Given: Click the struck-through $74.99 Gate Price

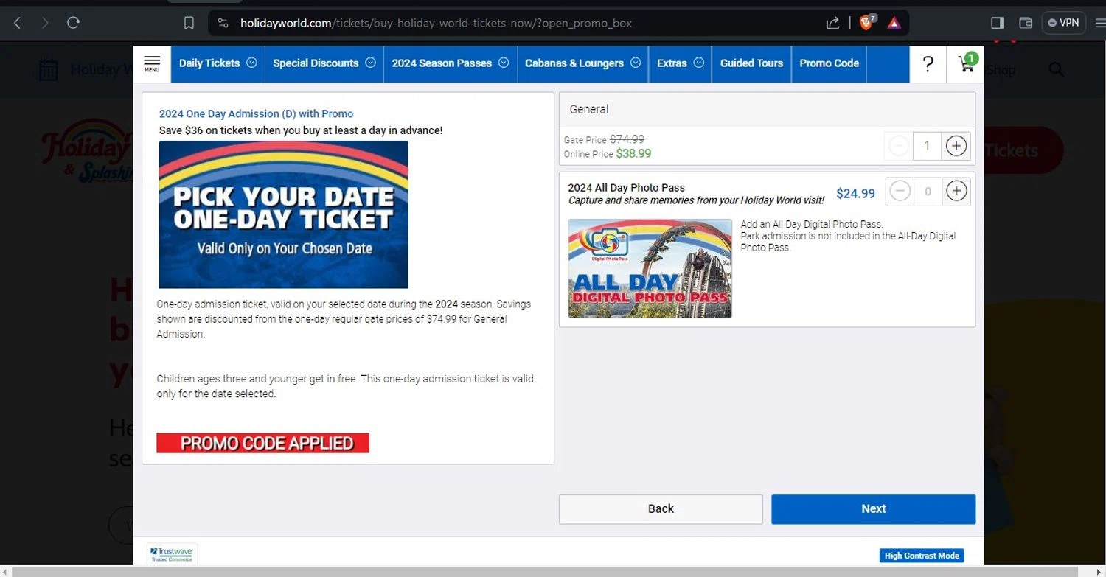Looking at the screenshot, I should tap(627, 139).
